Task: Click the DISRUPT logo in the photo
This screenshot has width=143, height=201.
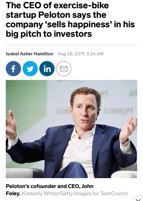Action: [x=119, y=111]
